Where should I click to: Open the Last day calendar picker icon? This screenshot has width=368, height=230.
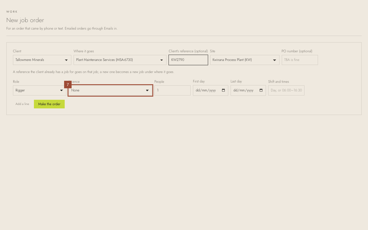point(261,90)
